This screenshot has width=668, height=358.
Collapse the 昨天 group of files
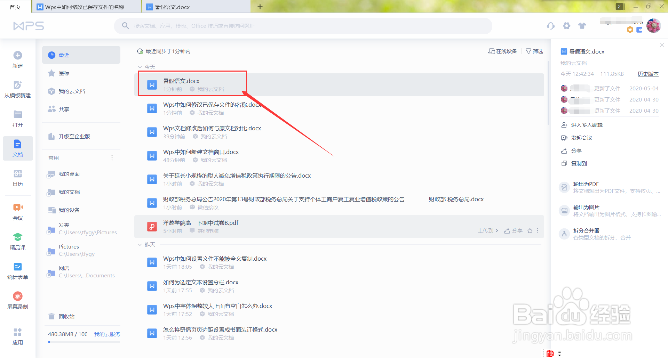pos(140,244)
